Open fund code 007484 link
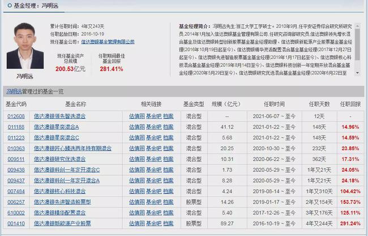Viewport: 368px width, 236px height. tap(16, 191)
